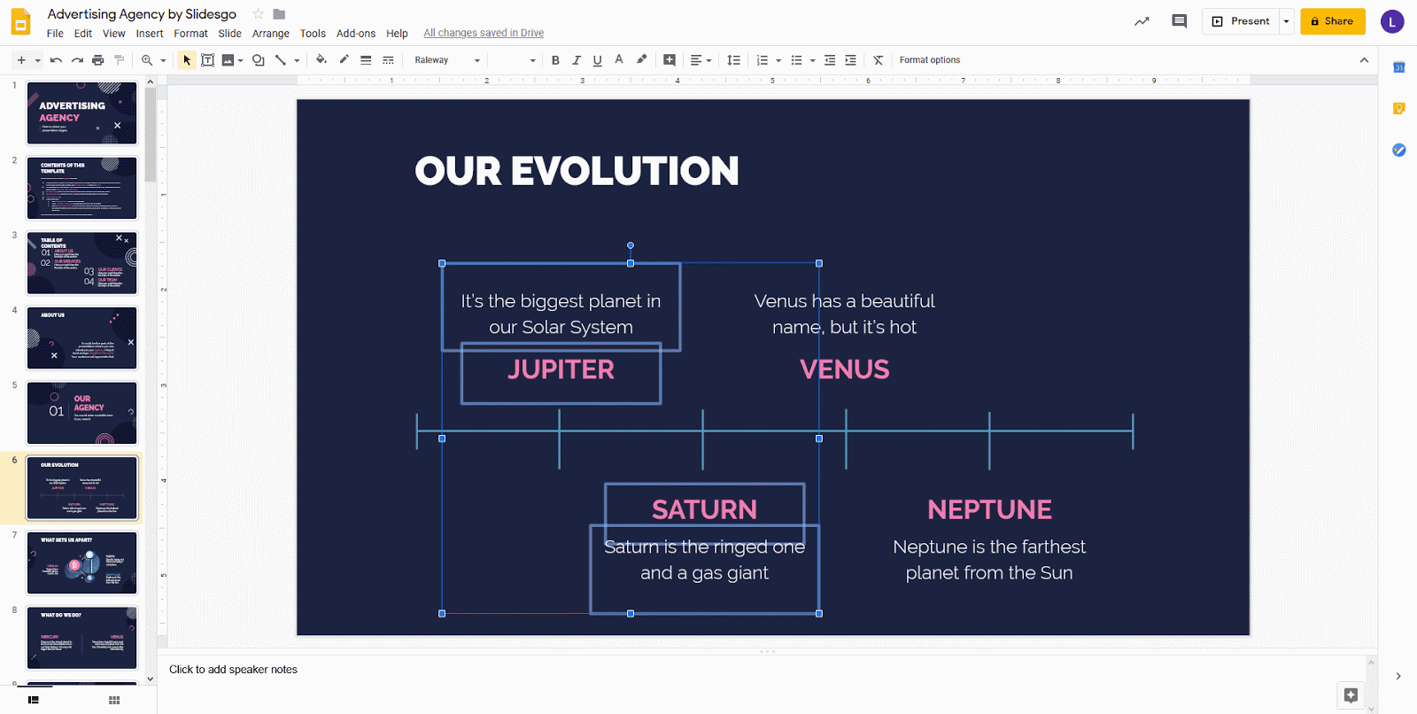Open the border color pencil
1417x714 pixels.
pyautogui.click(x=344, y=60)
